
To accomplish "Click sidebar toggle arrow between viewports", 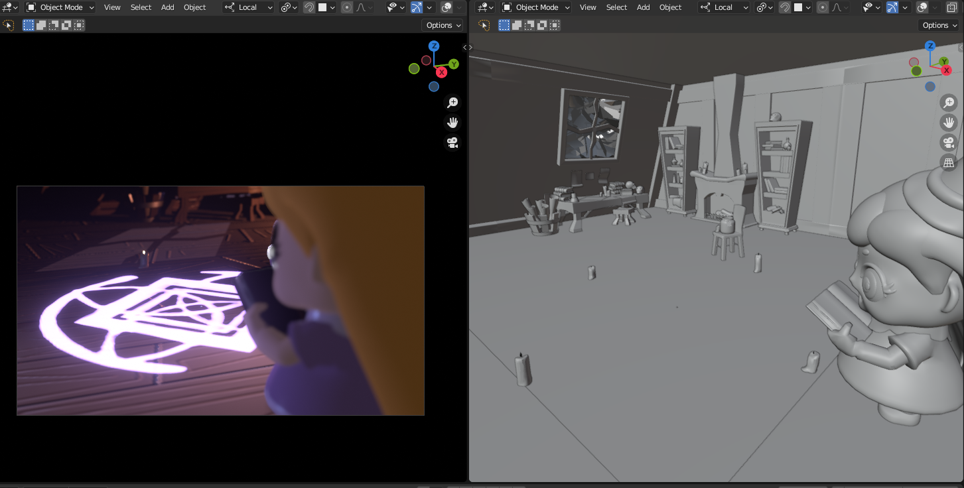I will click(x=467, y=47).
